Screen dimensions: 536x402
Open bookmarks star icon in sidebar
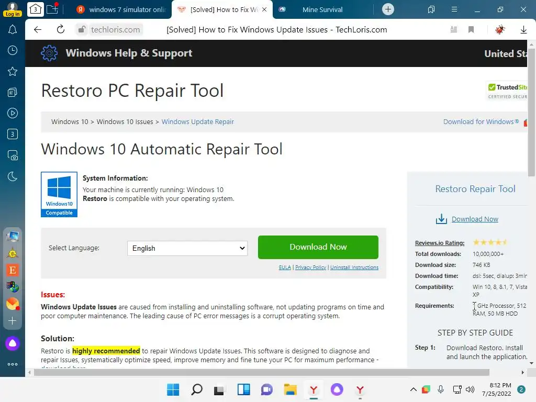(x=13, y=71)
